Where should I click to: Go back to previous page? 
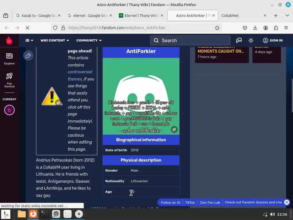(7, 28)
